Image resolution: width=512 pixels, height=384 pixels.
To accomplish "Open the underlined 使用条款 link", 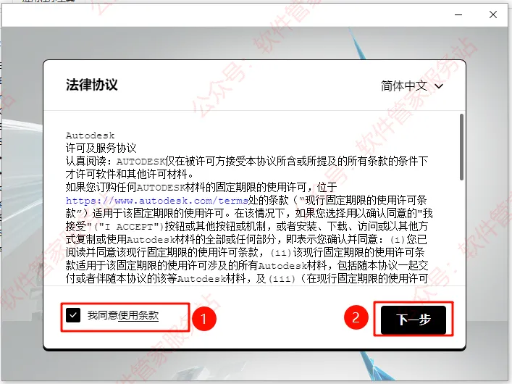I will [138, 315].
